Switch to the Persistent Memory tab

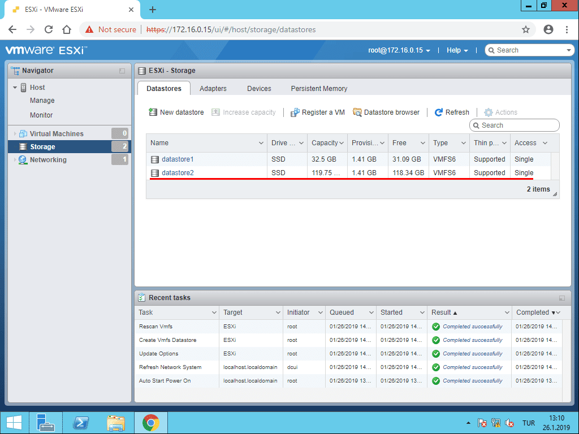coord(319,89)
